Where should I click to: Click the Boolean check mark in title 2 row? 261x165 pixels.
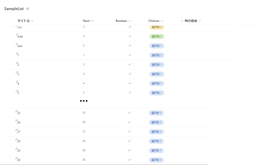[x=130, y=64]
